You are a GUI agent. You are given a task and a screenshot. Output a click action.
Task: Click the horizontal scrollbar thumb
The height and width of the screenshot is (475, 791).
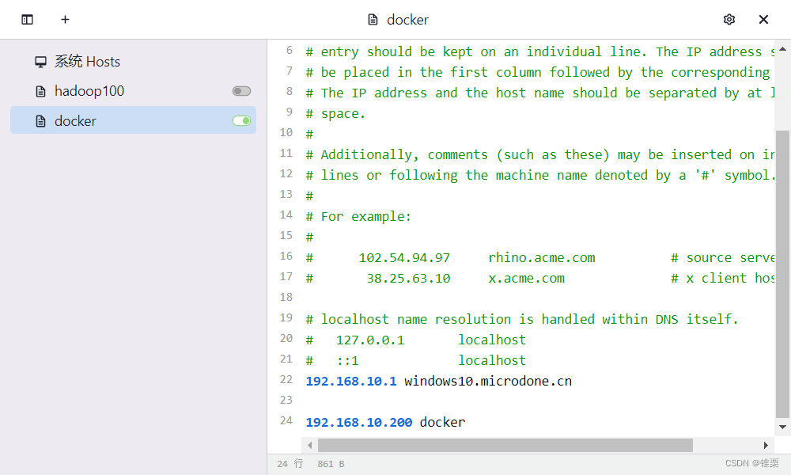pos(505,445)
